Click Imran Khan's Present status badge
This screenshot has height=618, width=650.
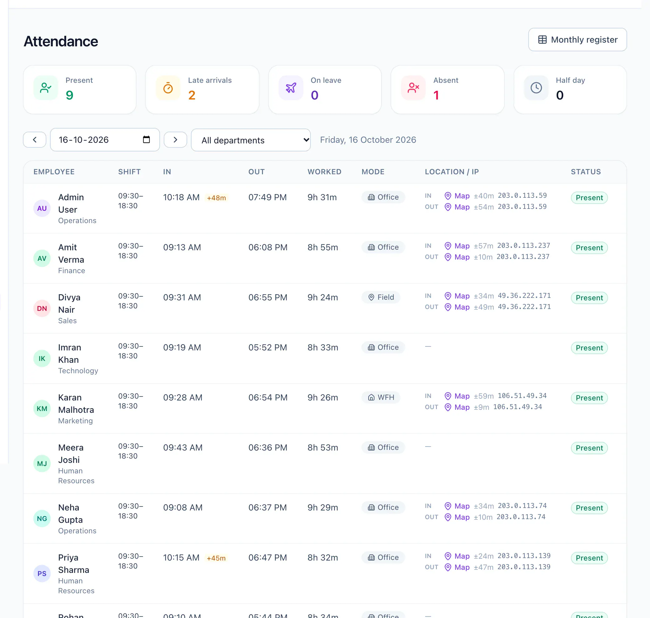pos(589,348)
